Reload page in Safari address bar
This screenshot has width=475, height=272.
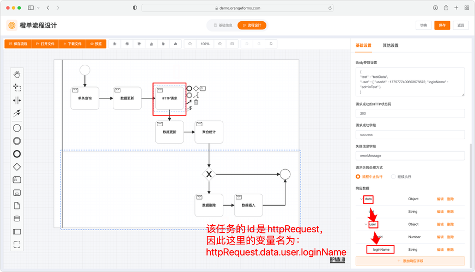[x=330, y=8]
